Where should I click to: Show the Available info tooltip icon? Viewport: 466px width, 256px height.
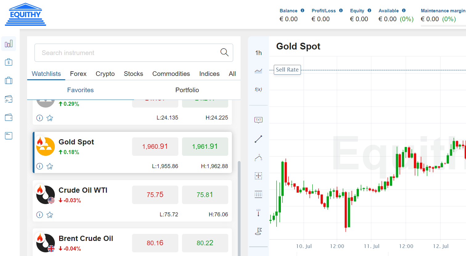404,10
